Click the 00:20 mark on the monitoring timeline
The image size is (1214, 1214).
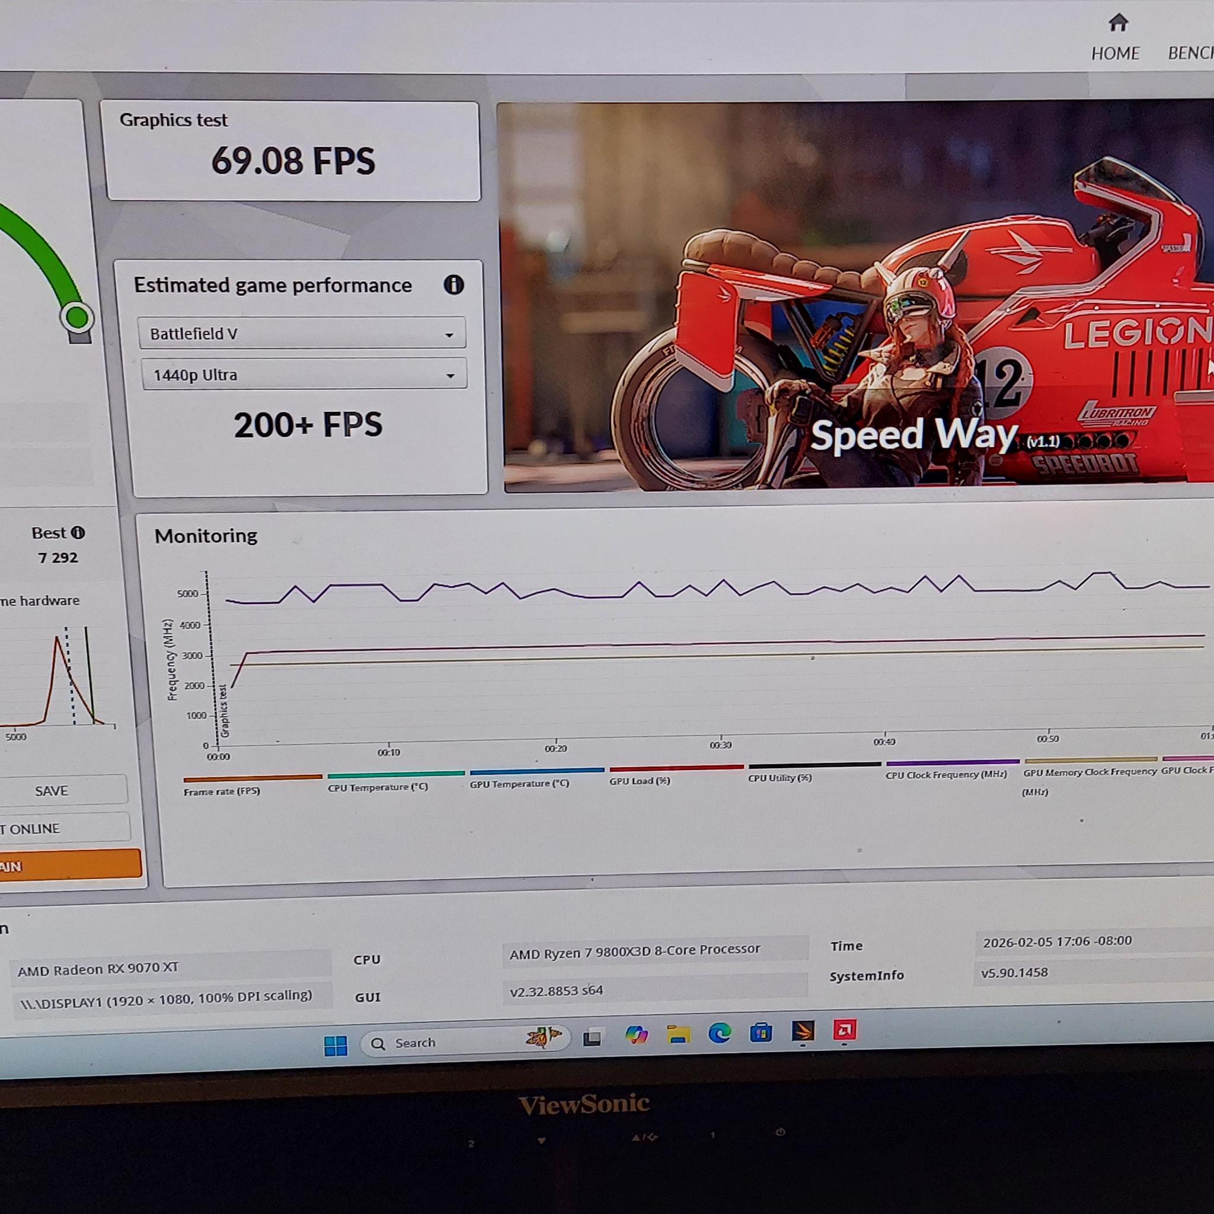pos(555,749)
